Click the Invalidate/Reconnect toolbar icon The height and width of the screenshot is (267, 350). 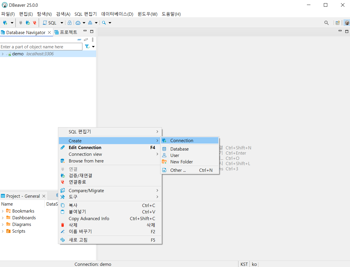pyautogui.click(x=28, y=23)
